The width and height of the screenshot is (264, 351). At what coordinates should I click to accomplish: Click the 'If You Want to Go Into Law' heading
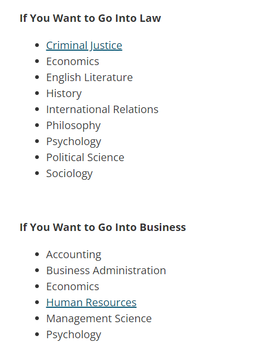[90, 18]
